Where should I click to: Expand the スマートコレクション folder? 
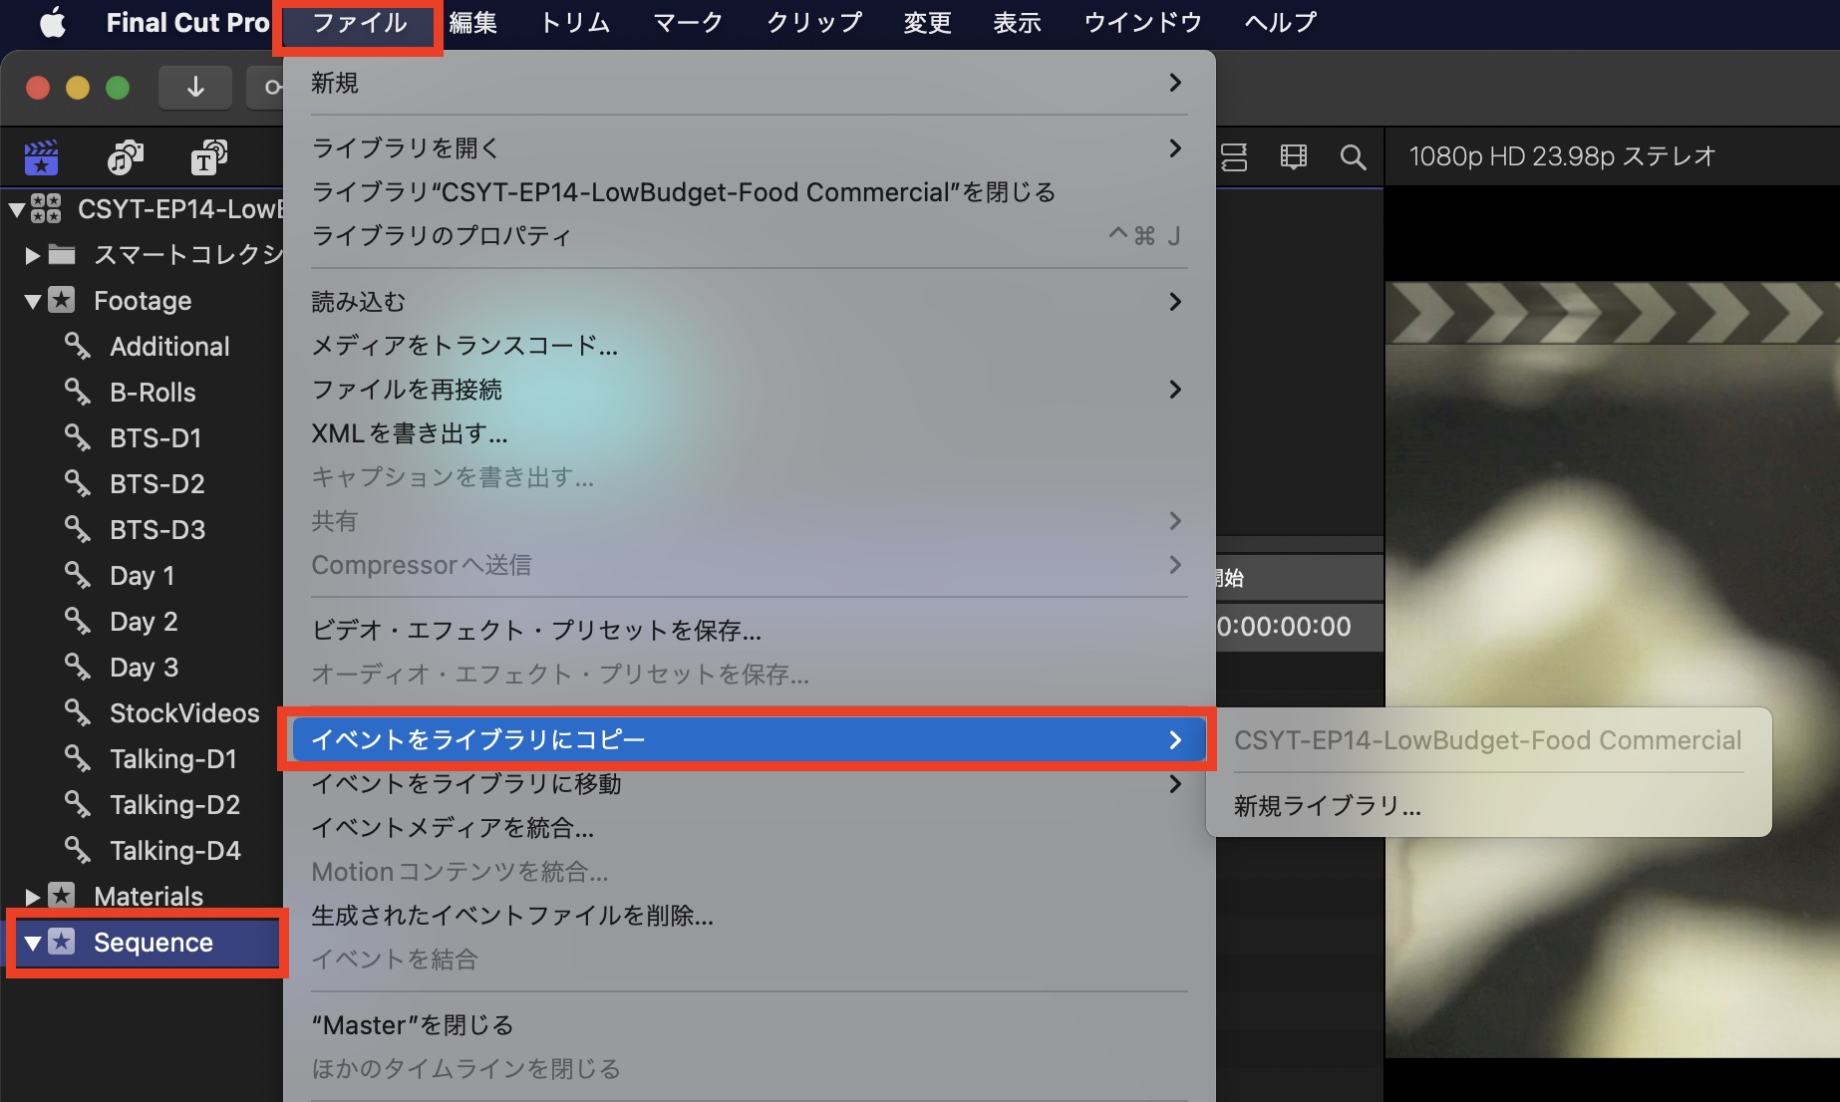(31, 254)
